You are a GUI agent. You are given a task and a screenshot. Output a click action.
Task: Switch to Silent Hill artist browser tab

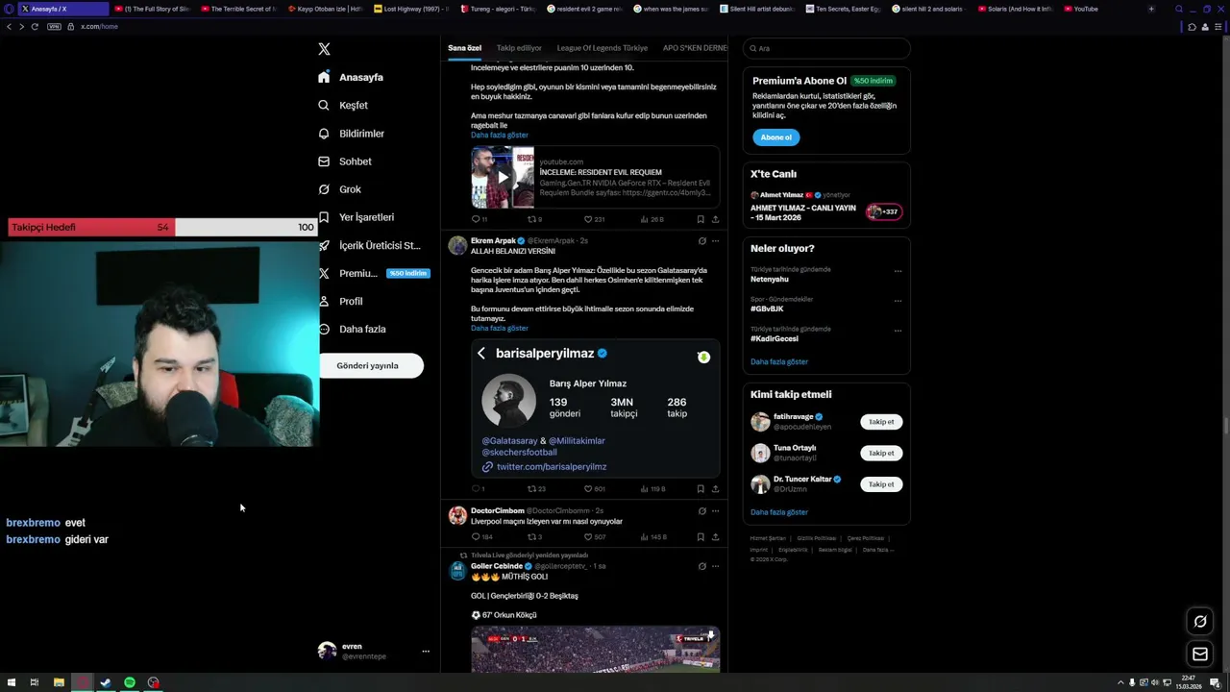pos(758,9)
